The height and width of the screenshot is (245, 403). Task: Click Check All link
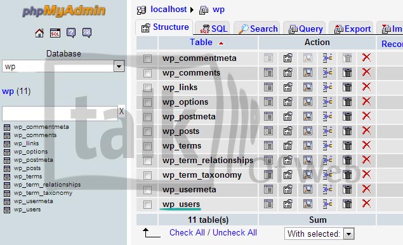click(187, 232)
